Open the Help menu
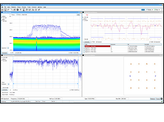 (x=45, y=7)
